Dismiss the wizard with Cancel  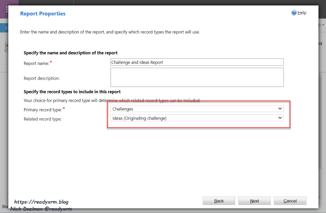pyautogui.click(x=290, y=201)
